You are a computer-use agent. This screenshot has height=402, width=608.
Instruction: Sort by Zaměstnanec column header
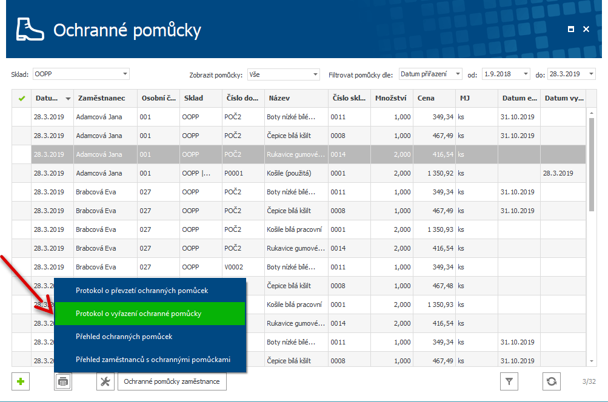(105, 98)
